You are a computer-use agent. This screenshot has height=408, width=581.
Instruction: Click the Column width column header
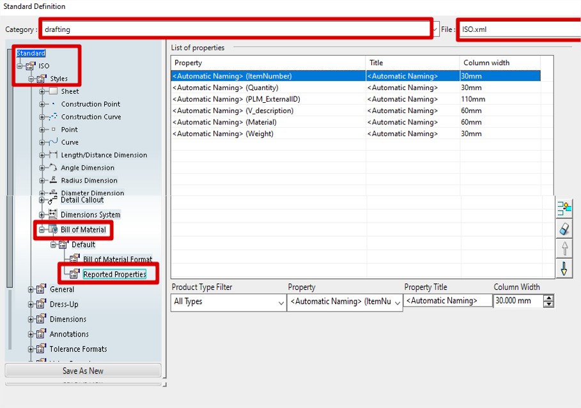click(x=486, y=63)
